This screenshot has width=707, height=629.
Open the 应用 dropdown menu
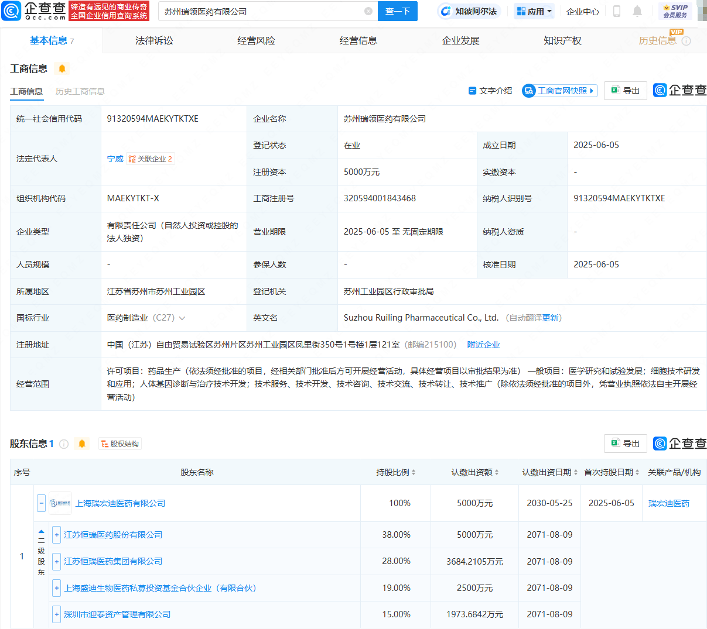point(534,11)
